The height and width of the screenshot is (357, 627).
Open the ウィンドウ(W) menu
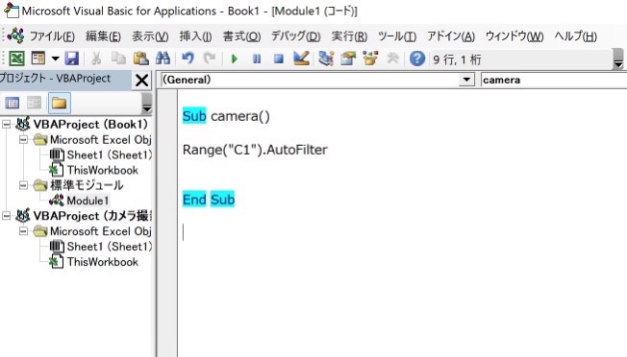[514, 36]
